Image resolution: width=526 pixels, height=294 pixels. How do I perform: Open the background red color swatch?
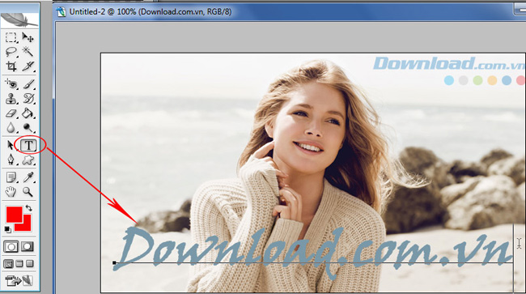point(27,227)
